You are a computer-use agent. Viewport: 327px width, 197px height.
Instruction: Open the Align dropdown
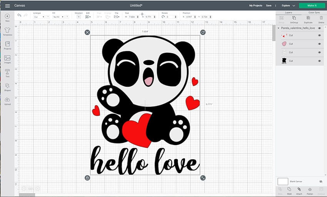click(x=99, y=17)
